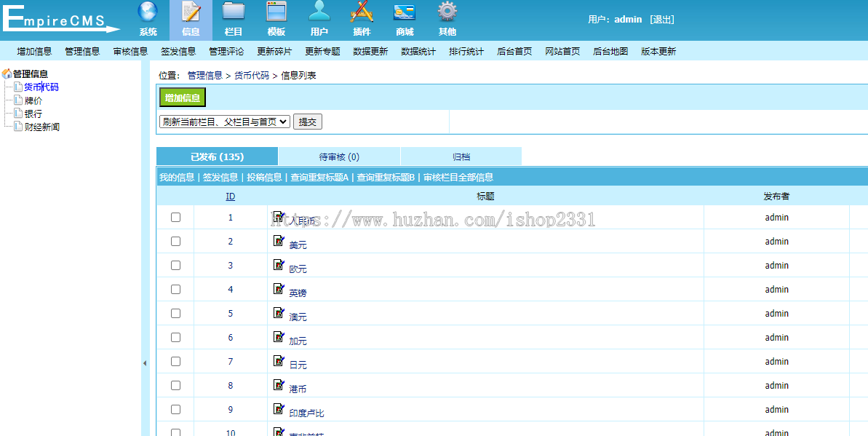Click the page icon beside 财经新闻
Screen dimensions: 868x436
pyautogui.click(x=18, y=127)
